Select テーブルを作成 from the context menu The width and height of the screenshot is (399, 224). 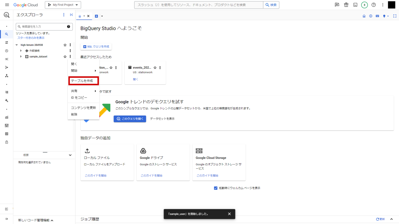point(83,81)
